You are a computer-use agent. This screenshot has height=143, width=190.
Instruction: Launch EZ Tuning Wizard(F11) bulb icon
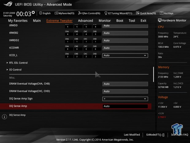click(106, 13)
